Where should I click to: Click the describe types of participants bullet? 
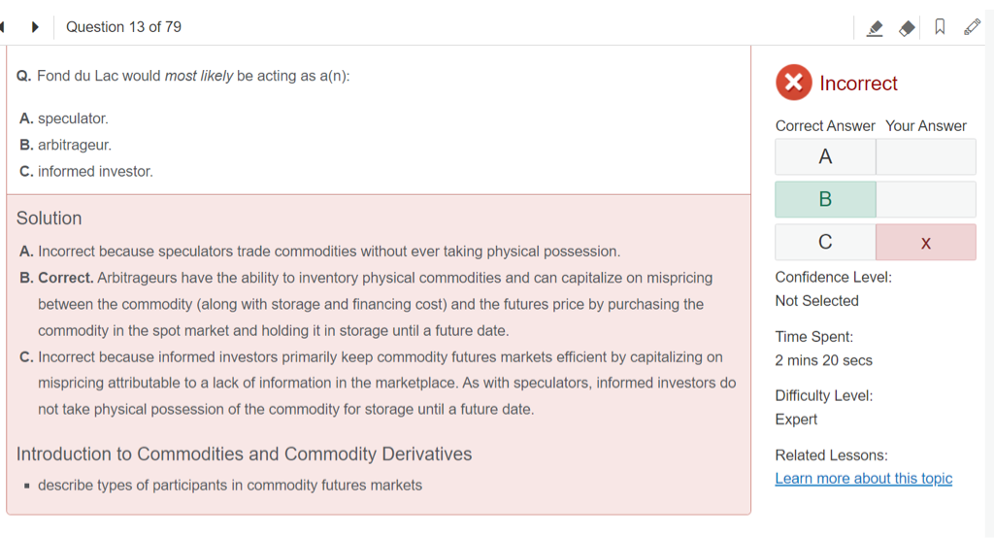point(230,486)
